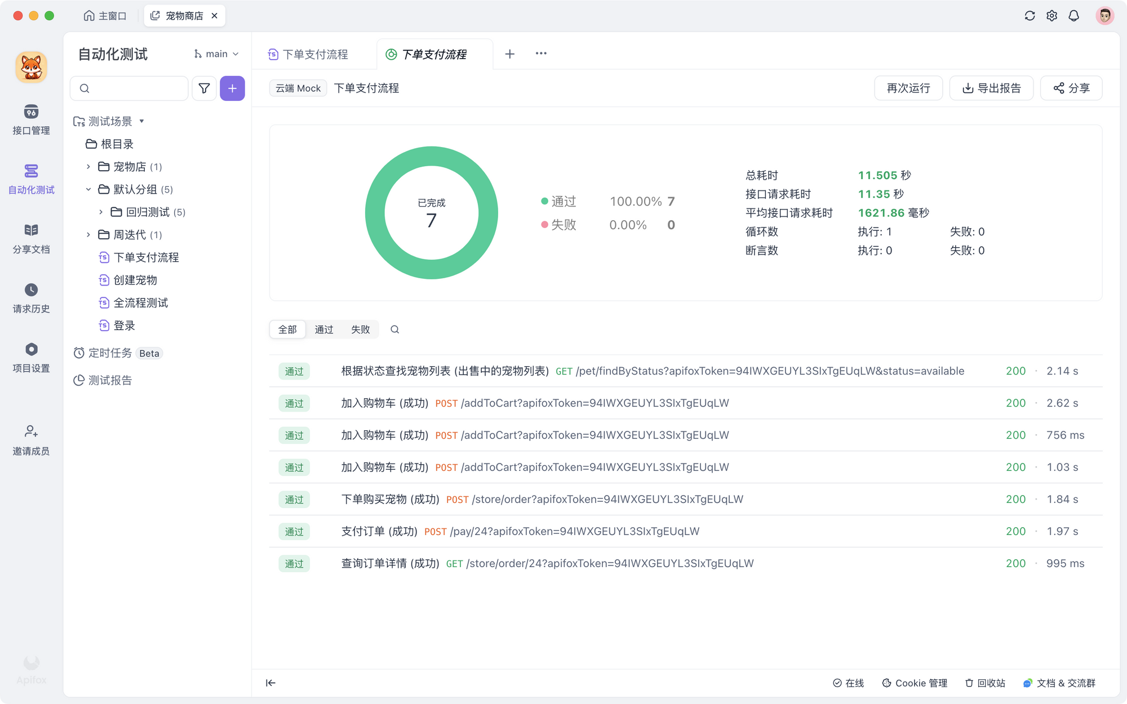The image size is (1127, 704).
Task: Click the 导出报告 button
Action: 991,88
